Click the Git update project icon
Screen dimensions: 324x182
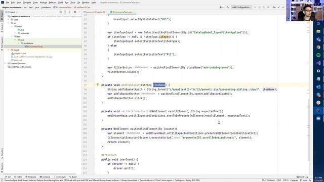coord(278,7)
